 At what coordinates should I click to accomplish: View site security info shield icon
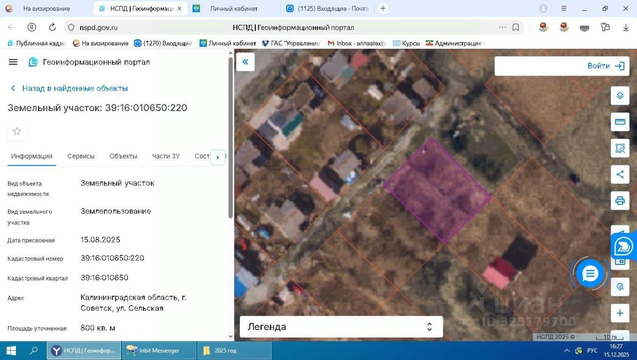(x=71, y=27)
